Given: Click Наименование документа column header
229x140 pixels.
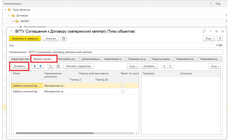Looking at the screenshot, I should click(x=55, y=77).
